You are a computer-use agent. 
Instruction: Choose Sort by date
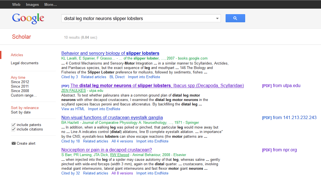[21, 112]
